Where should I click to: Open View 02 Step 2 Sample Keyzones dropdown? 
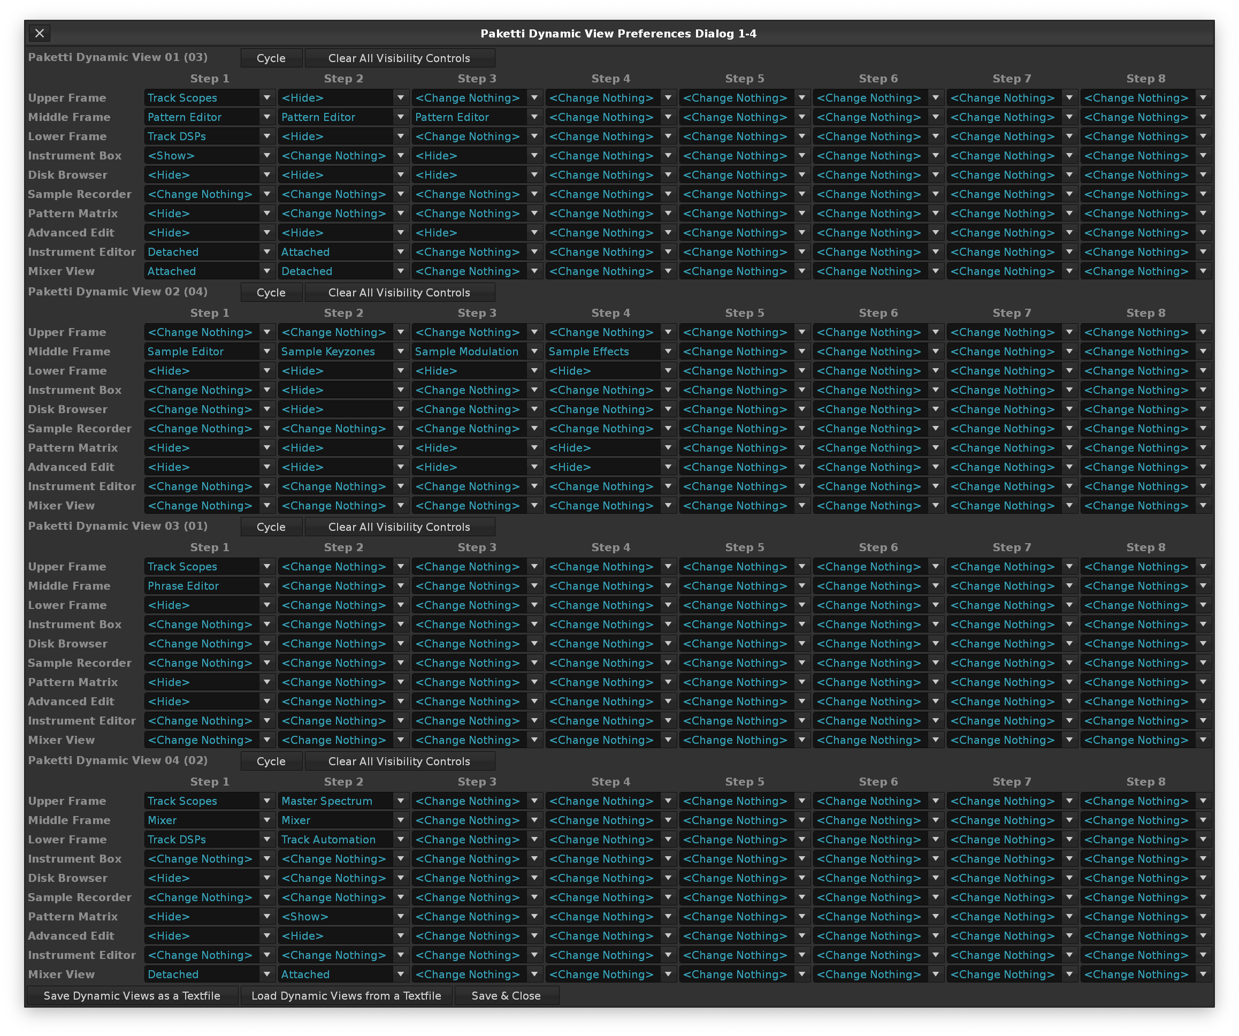click(343, 351)
